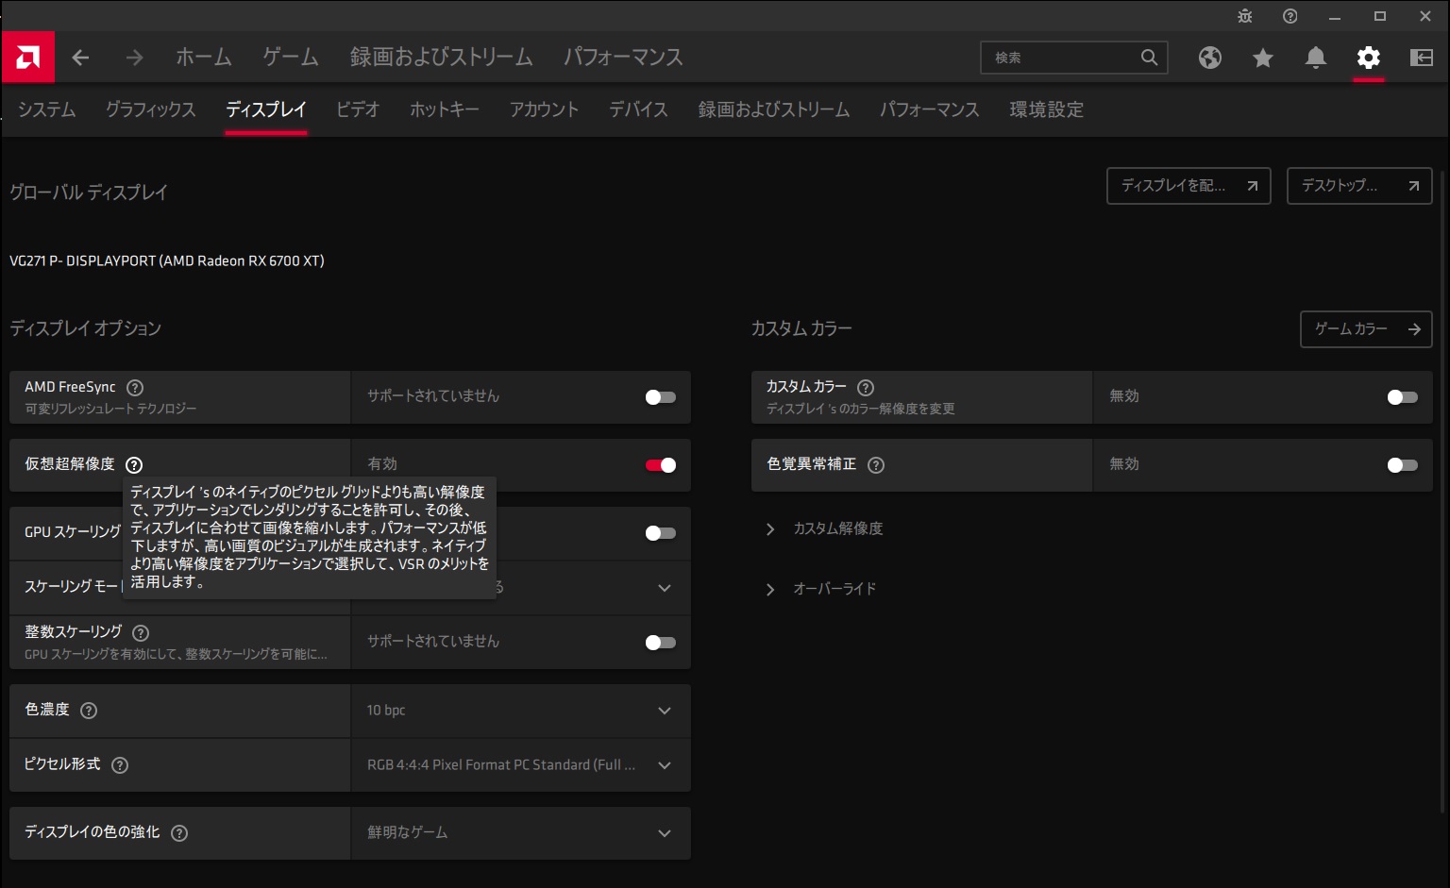1450x888 pixels.
Task: Open the web browser globe icon
Action: pyautogui.click(x=1209, y=58)
